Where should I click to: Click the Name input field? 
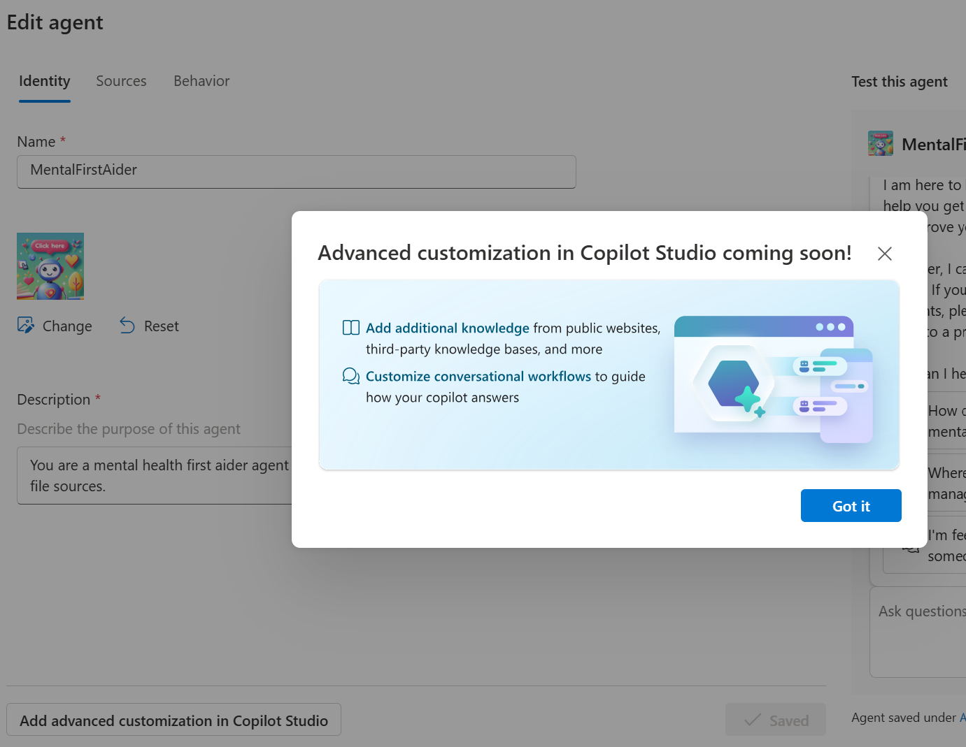[296, 171]
